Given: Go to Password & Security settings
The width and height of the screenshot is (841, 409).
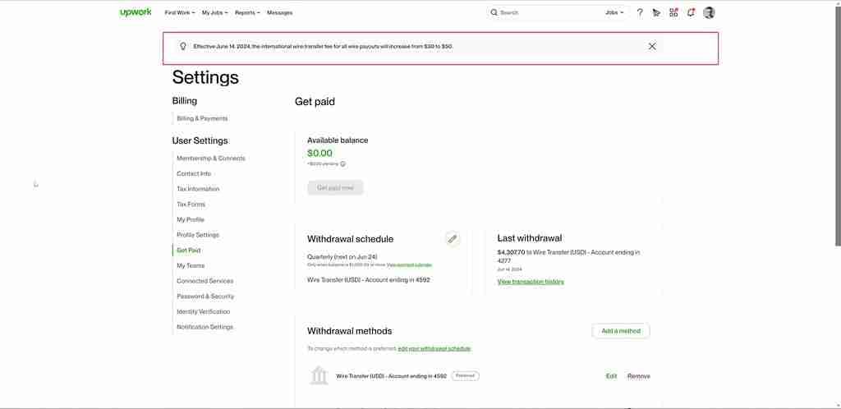Looking at the screenshot, I should coord(205,296).
